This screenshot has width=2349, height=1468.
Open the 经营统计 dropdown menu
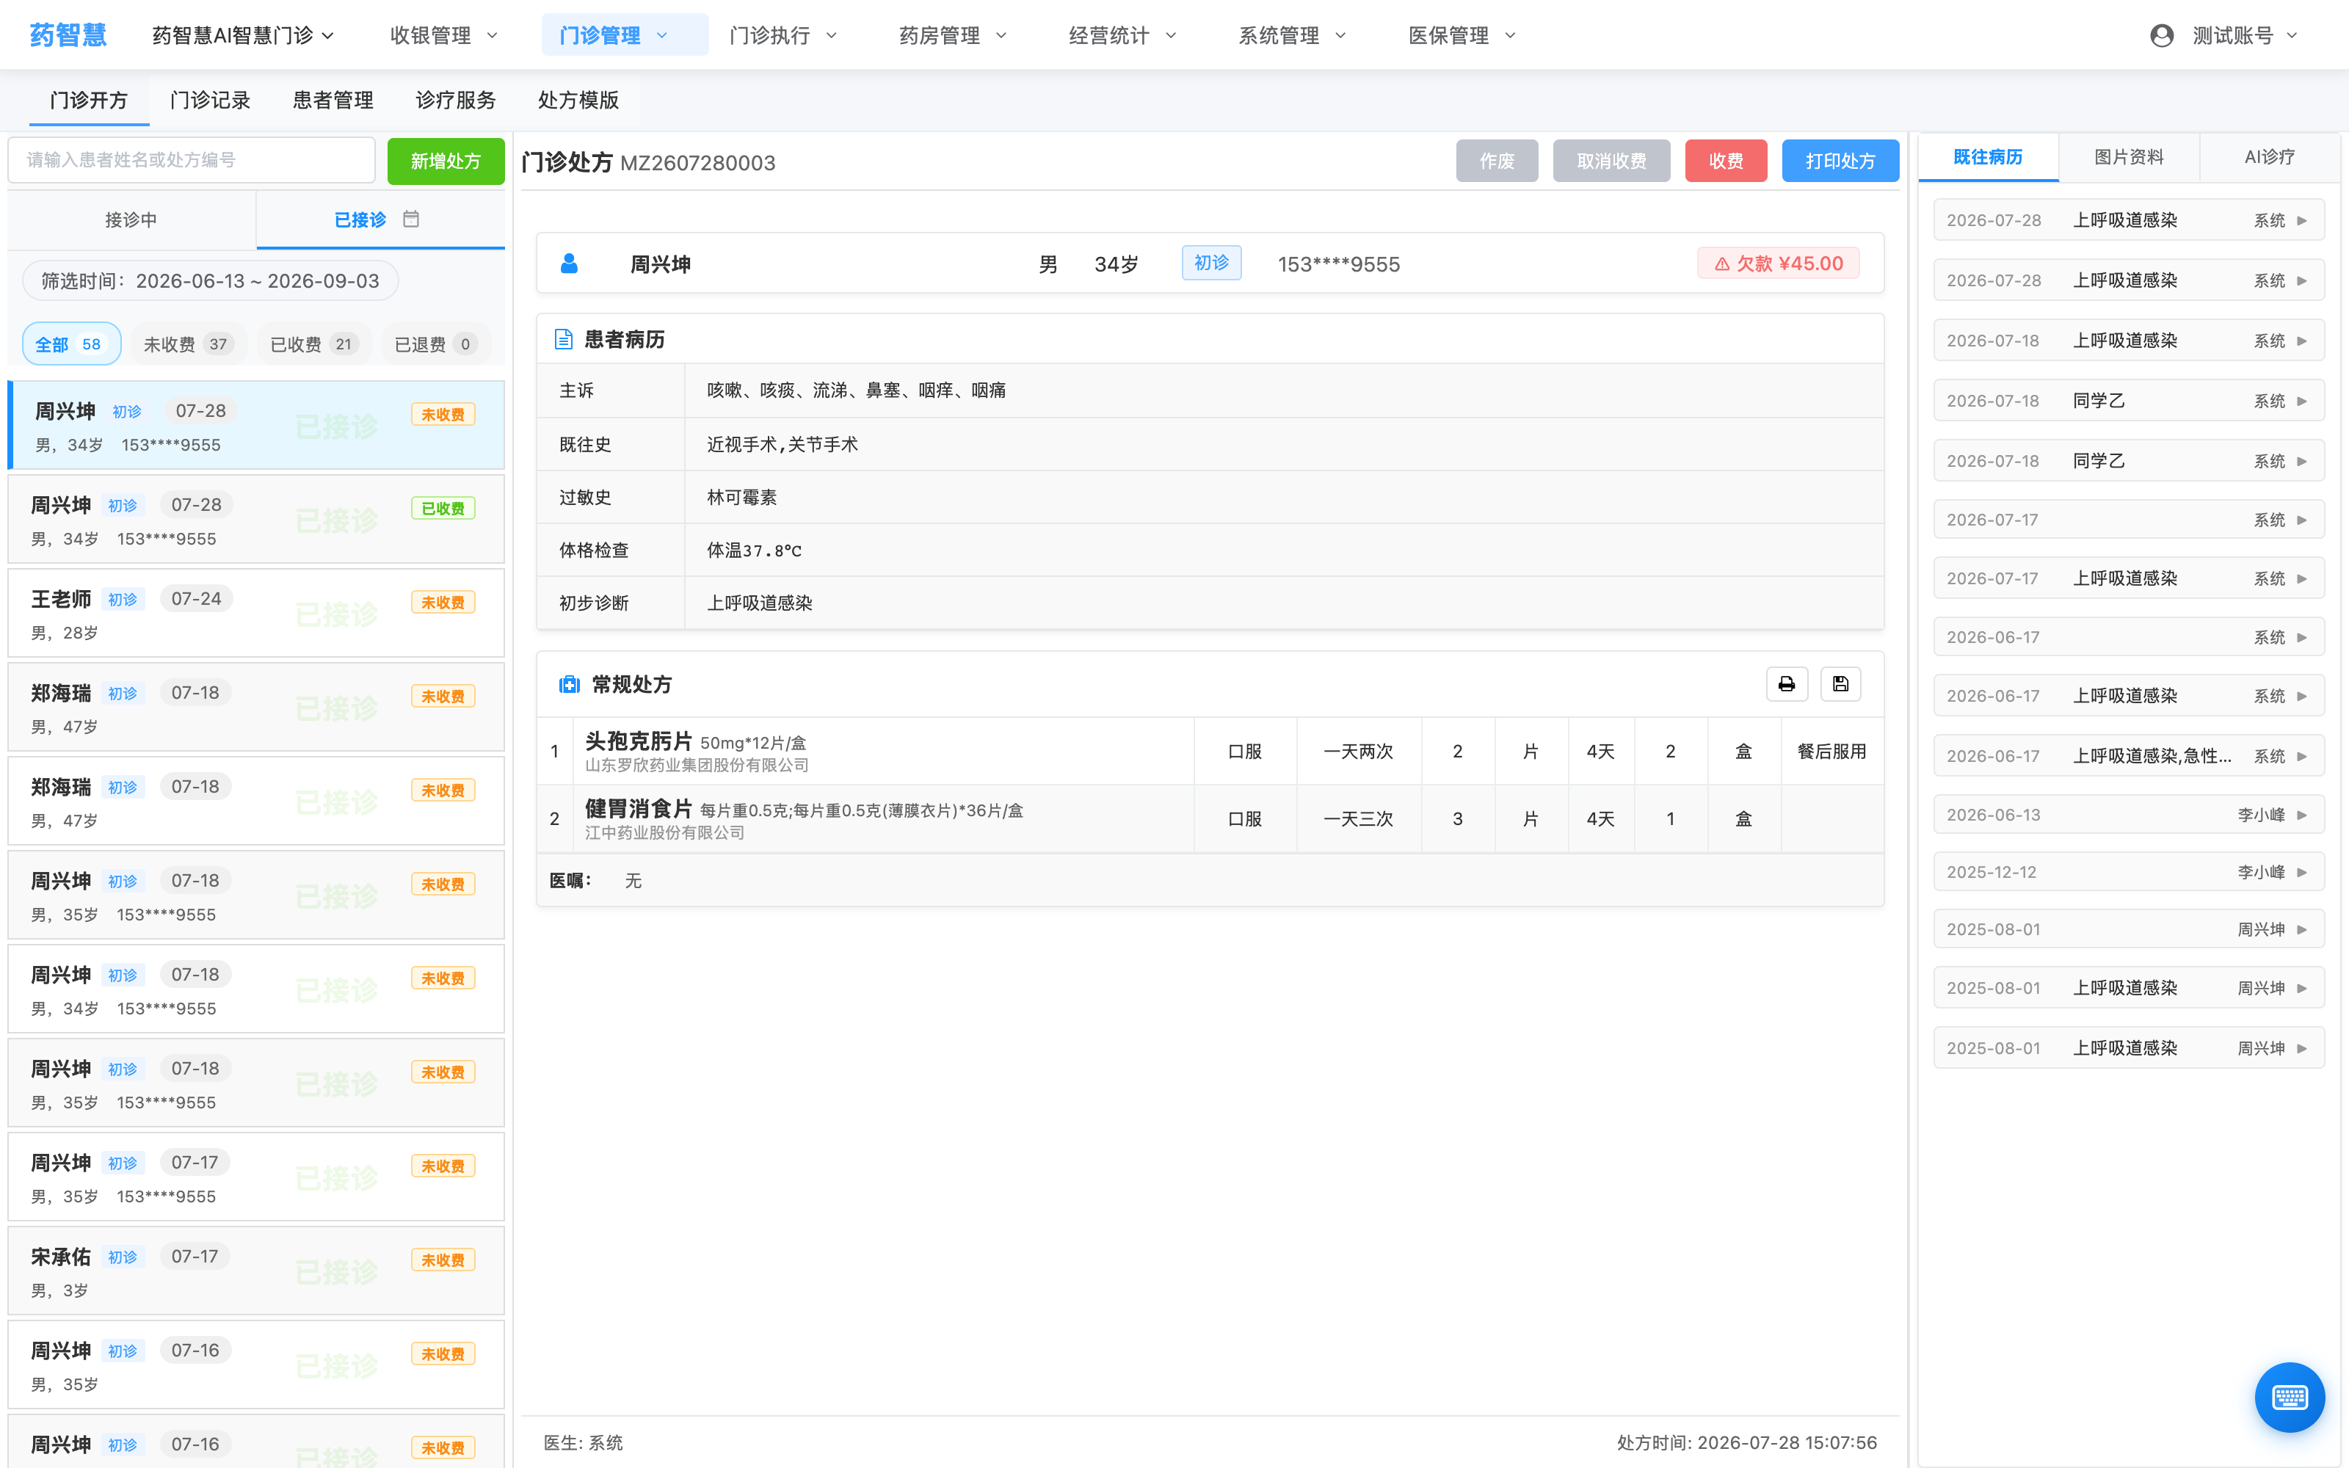pos(1123,36)
